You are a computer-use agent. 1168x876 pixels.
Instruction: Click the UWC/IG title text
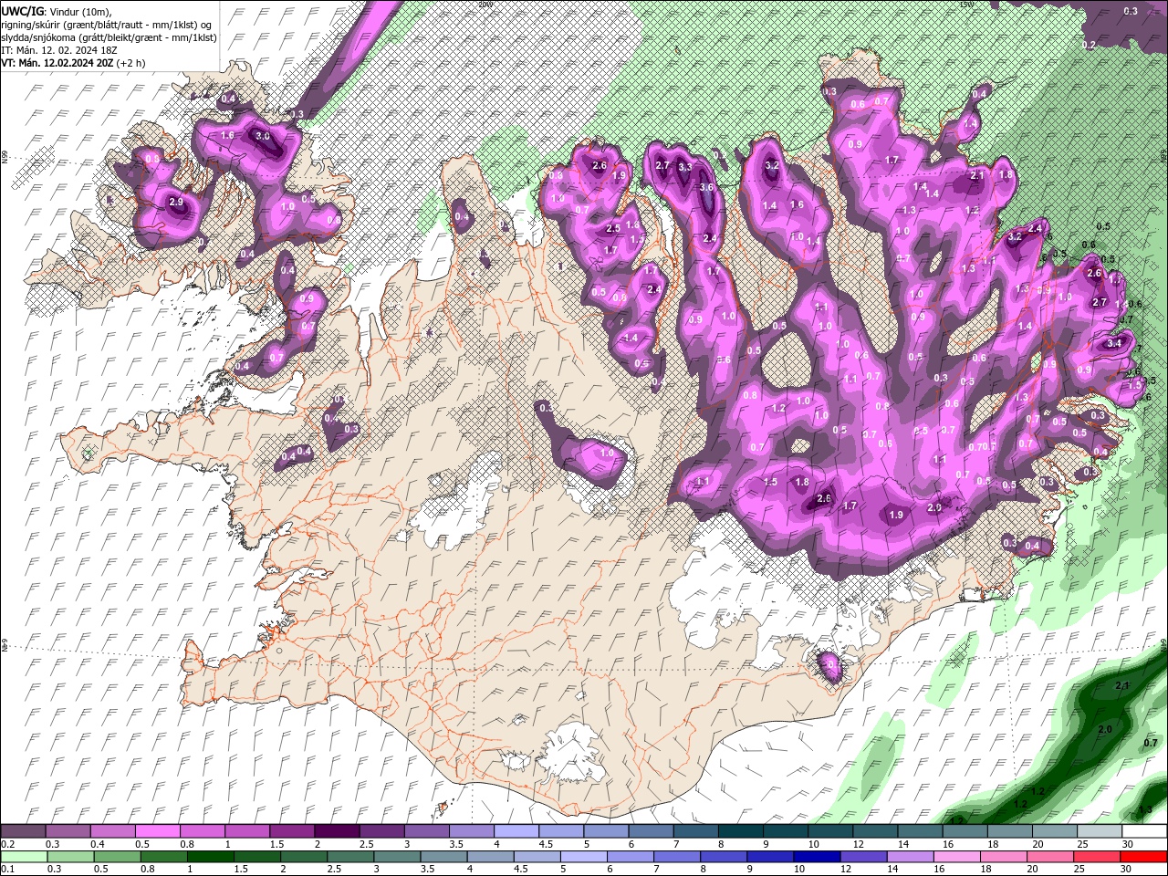[x=23, y=11]
